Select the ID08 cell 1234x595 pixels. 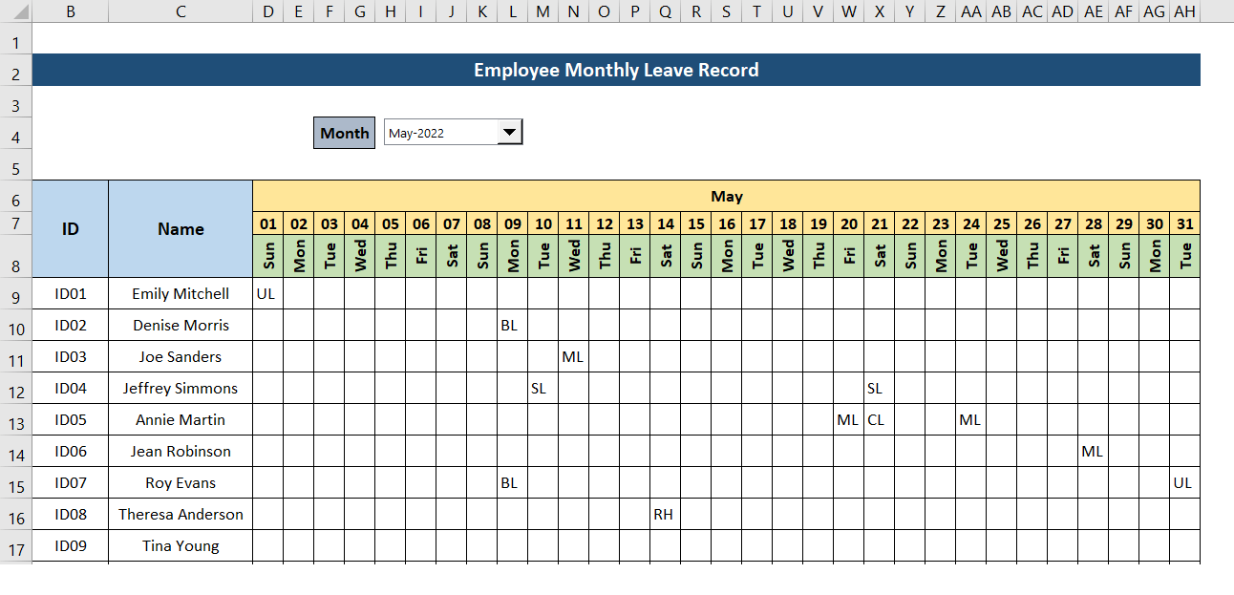click(70, 514)
